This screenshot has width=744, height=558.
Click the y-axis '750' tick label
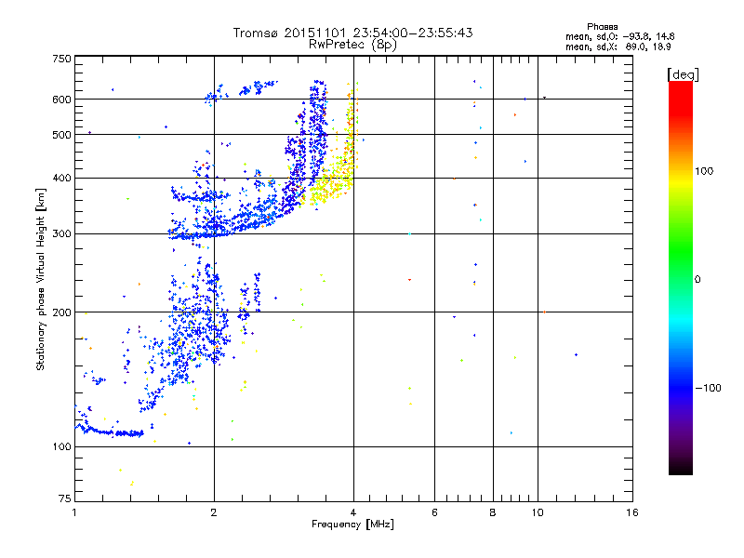coord(61,59)
